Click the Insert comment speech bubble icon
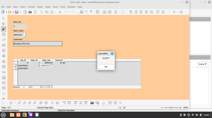Viewport: 212px width, 118px height. (158, 12)
